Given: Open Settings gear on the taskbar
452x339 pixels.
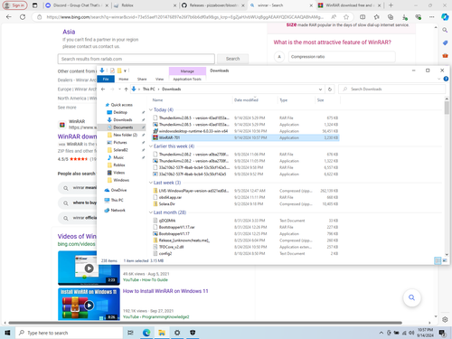Looking at the screenshot, I should (x=177, y=333).
